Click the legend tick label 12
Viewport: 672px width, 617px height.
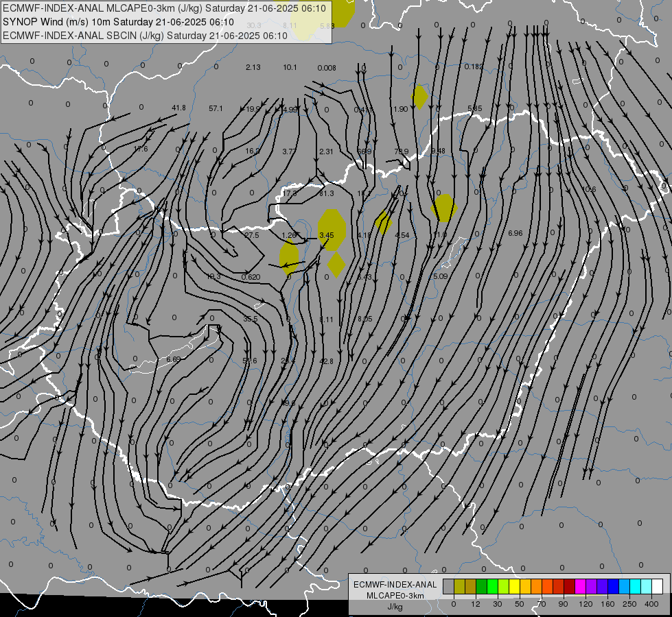475,604
